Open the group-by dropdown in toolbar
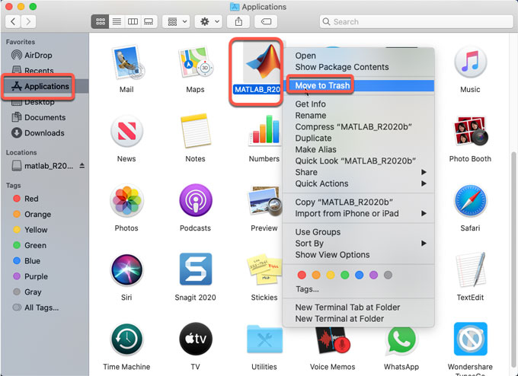The width and height of the screenshot is (518, 376). [x=176, y=22]
